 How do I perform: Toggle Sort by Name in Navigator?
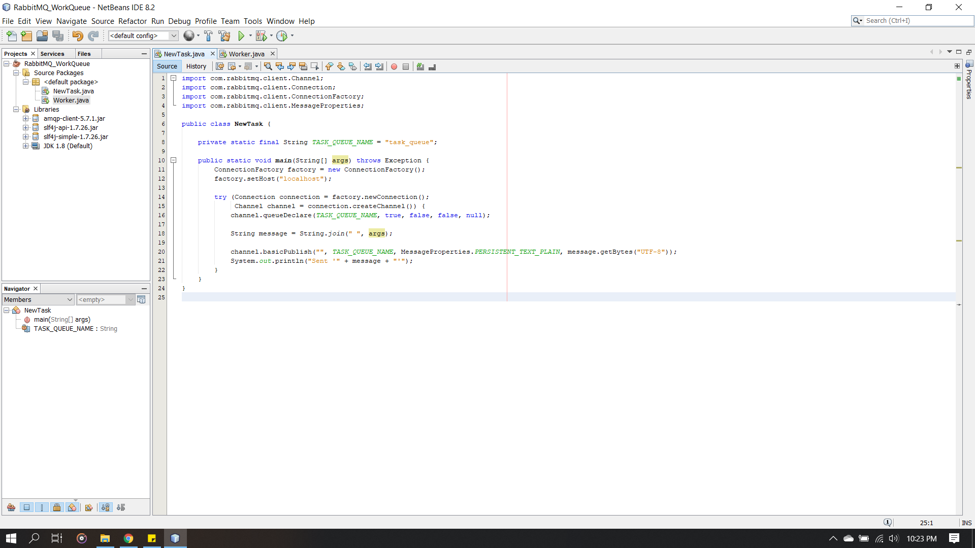click(x=106, y=507)
